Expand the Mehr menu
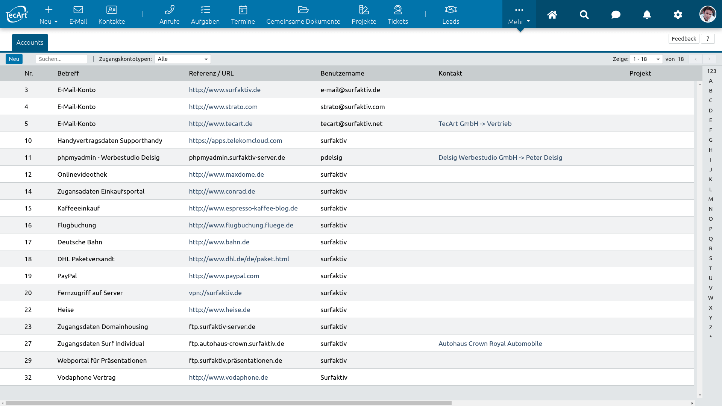Viewport: 722px width, 406px height. [519, 15]
